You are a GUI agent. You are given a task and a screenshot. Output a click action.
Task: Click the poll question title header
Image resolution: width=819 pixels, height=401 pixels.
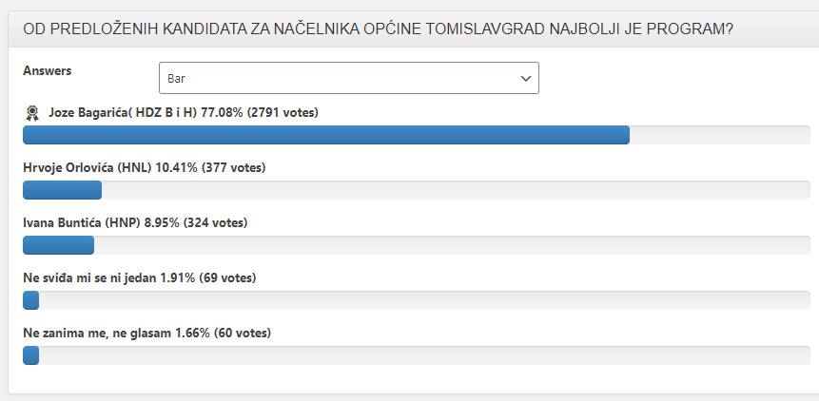click(x=379, y=29)
